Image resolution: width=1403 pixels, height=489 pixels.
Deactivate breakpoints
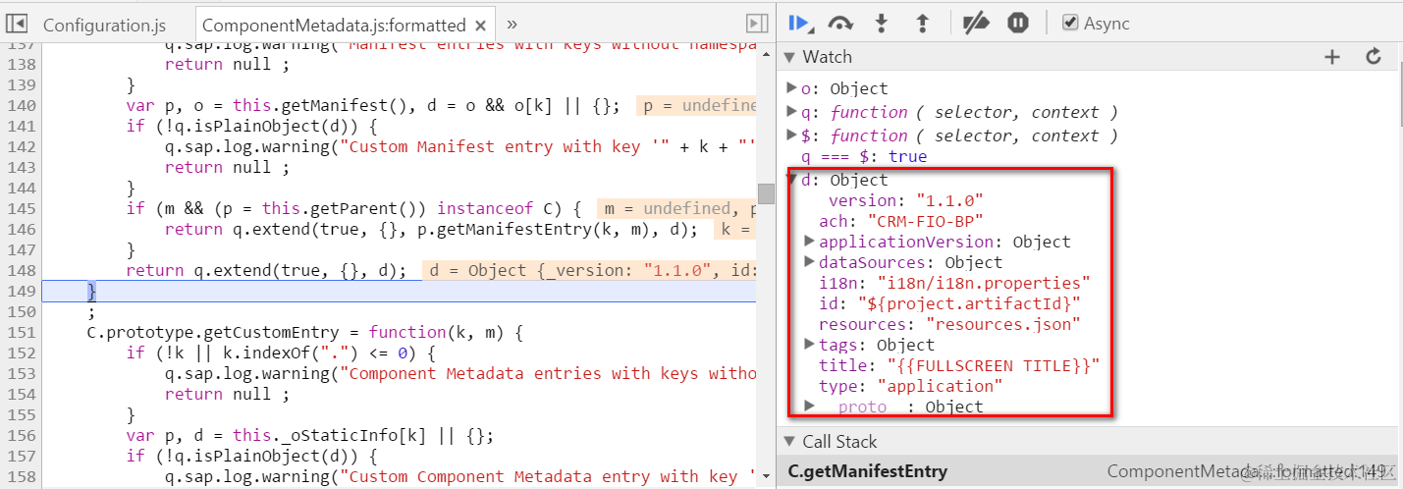[x=976, y=24]
